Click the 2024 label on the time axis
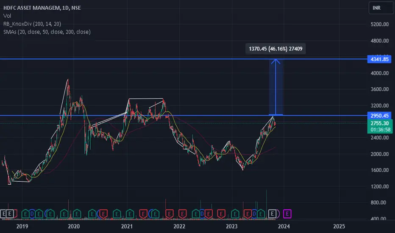Image resolution: width=395 pixels, height=233 pixels. pos(284,227)
